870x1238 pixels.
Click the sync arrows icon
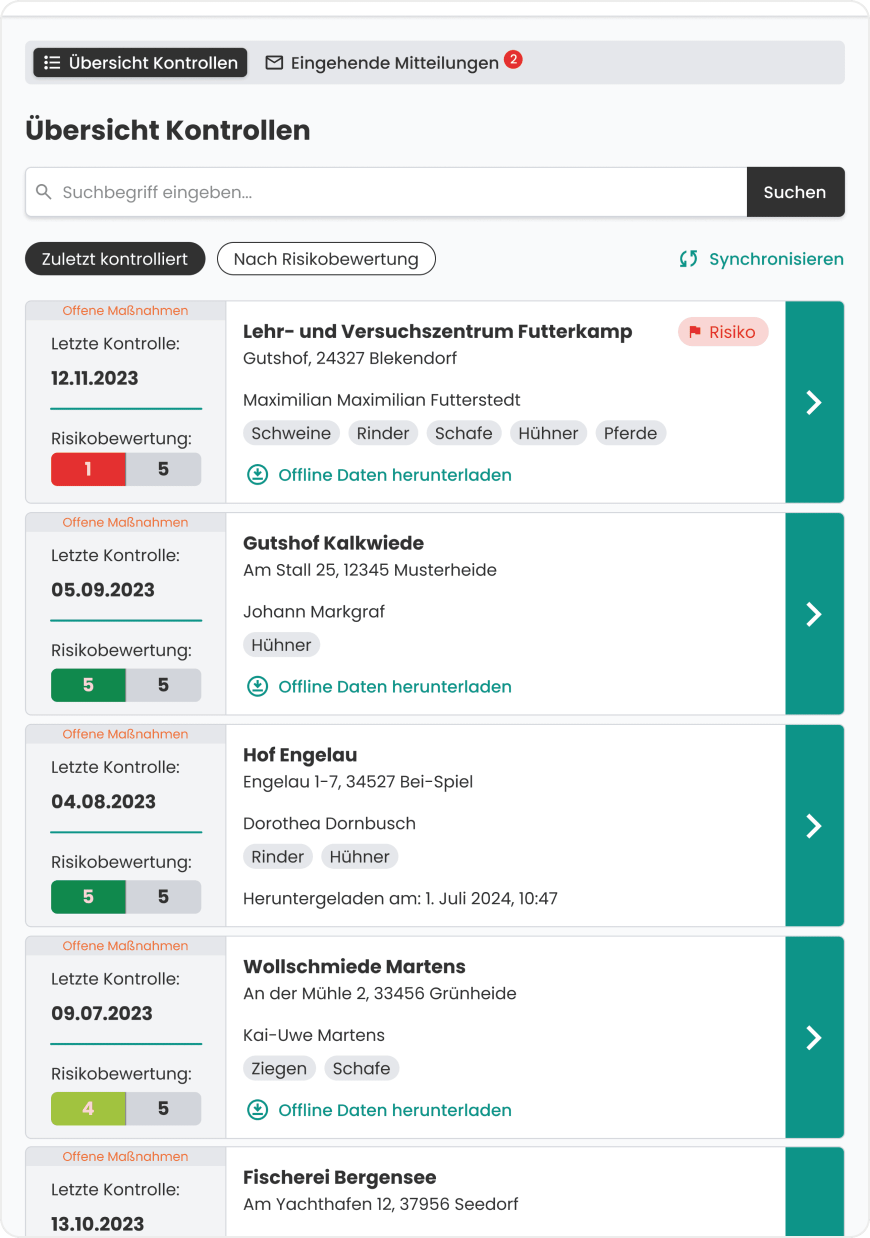688,259
